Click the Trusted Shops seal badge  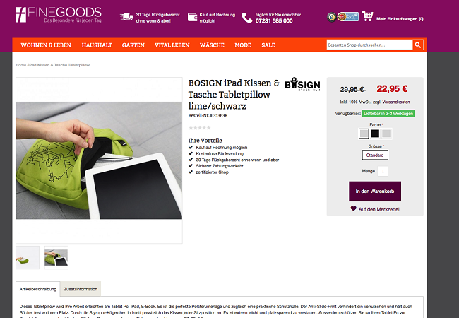331,17
